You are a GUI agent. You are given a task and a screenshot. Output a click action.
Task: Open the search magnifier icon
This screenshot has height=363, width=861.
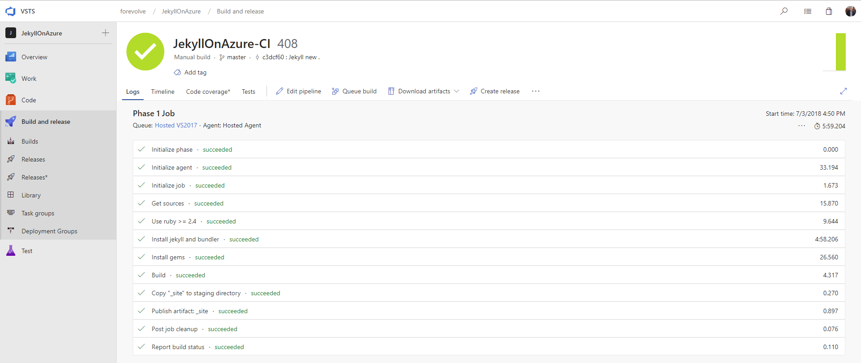point(784,11)
